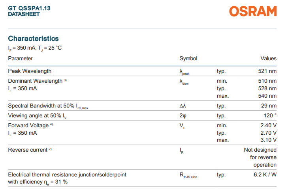Click the OSRAM logo
Image resolution: width=284 pixels, height=193 pixels.
(253, 11)
